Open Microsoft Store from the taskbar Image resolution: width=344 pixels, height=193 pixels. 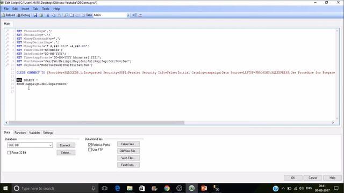142,188
